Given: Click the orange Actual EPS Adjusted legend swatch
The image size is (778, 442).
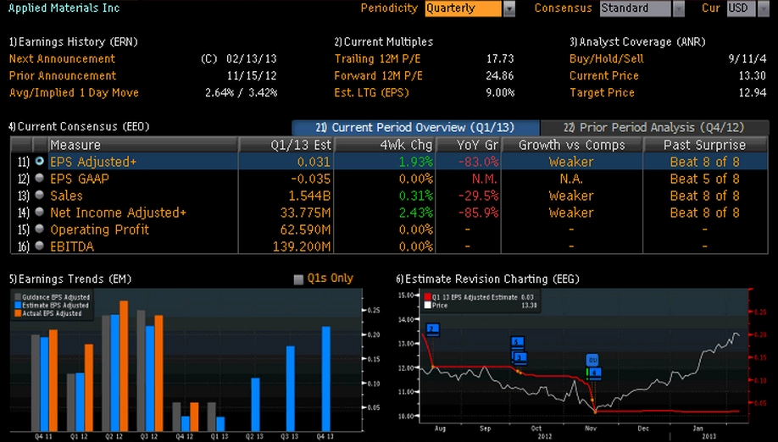Looking at the screenshot, I should coord(17,313).
